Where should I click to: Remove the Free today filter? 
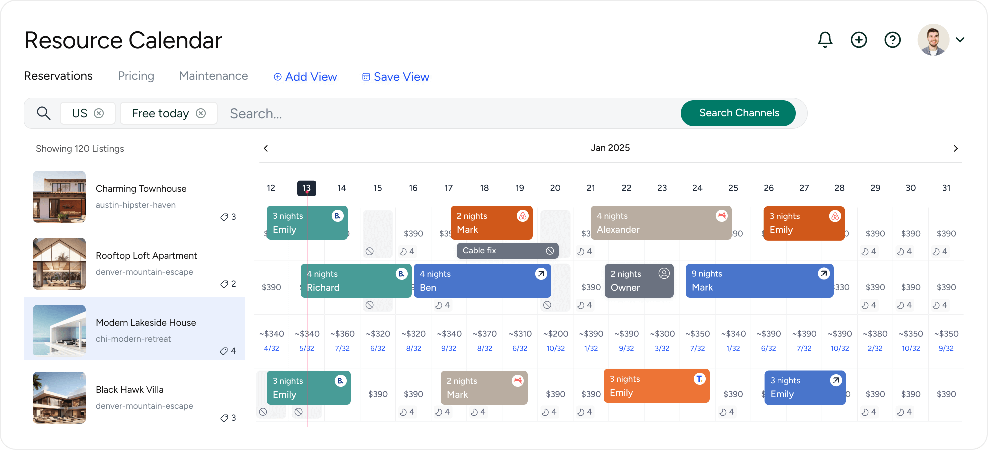click(x=201, y=113)
